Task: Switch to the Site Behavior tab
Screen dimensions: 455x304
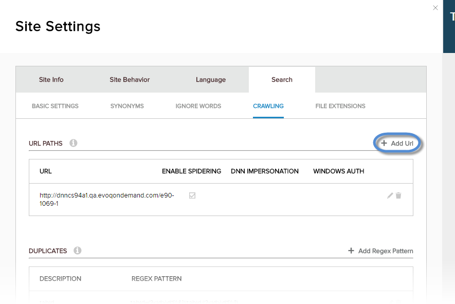Action: (130, 80)
